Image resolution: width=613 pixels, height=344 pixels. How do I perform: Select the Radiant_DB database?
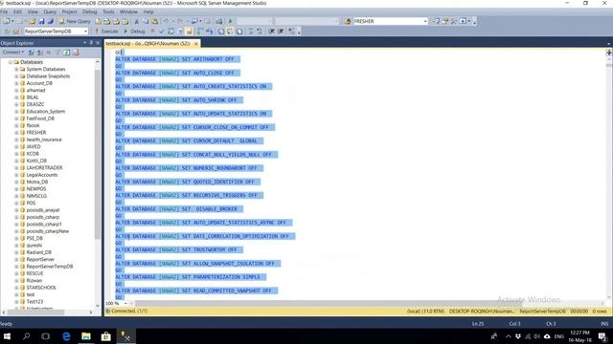(x=38, y=252)
